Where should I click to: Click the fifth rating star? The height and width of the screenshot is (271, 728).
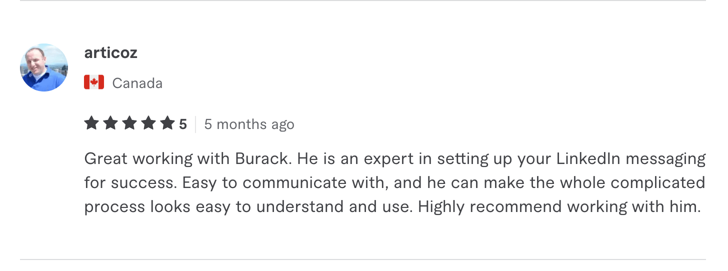(x=167, y=123)
